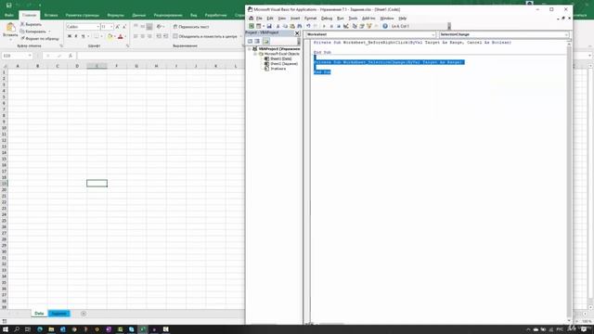This screenshot has width=594, height=334.
Task: Click the Save icon in Excel quick access toolbar
Action: 8,6
